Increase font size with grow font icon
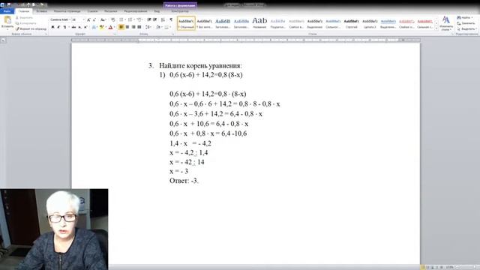 click(88, 19)
